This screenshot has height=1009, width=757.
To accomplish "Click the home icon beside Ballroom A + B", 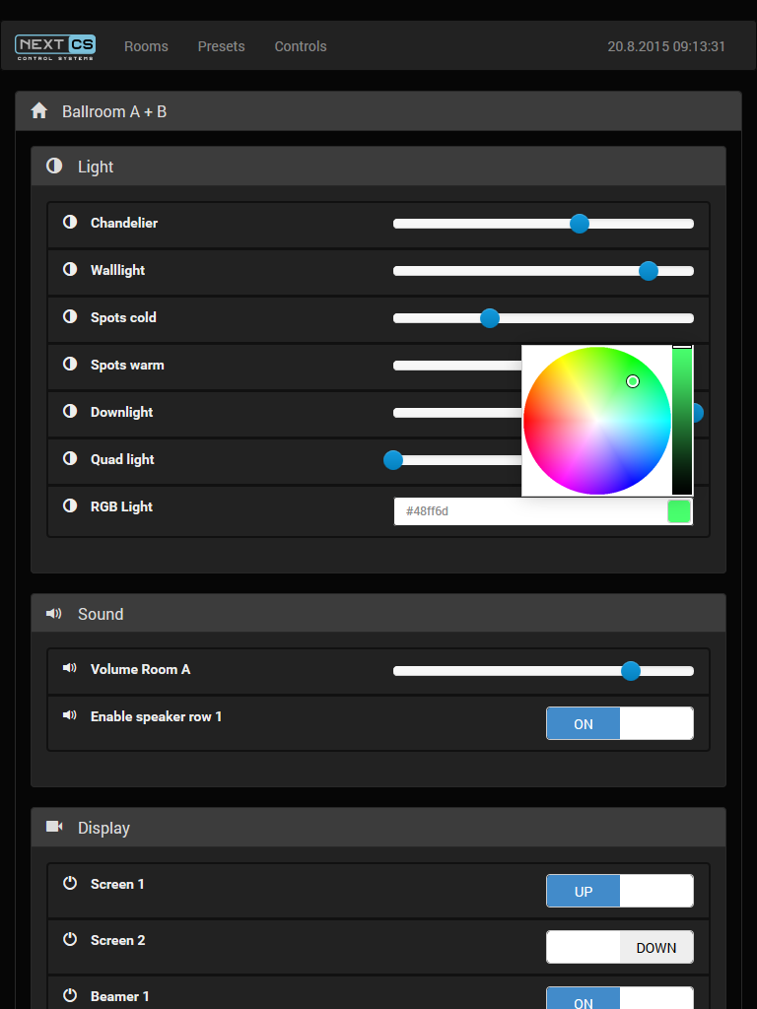I will coord(39,110).
